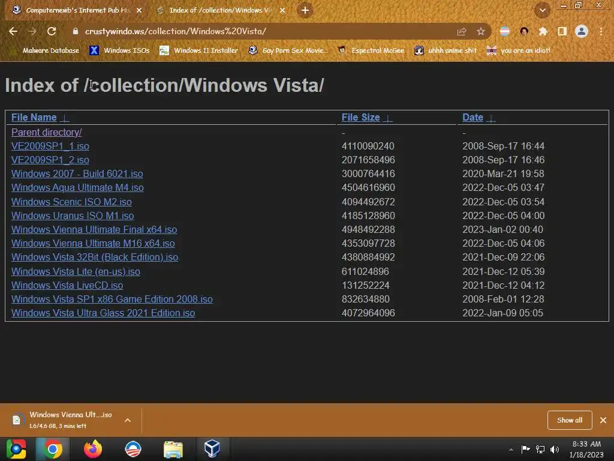The height and width of the screenshot is (461, 614).
Task: Open a new browser tab
Action: pos(305,10)
